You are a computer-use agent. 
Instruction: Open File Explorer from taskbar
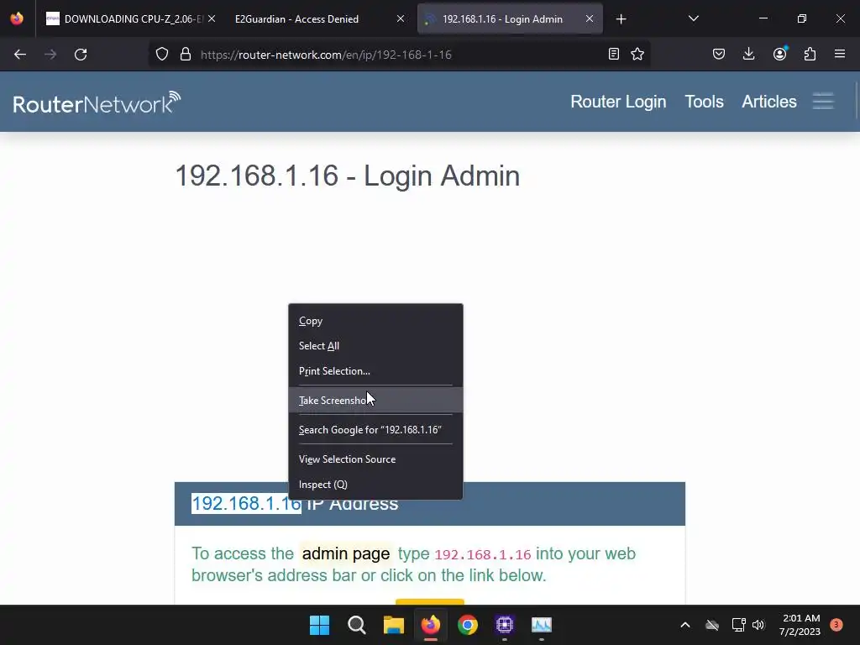[393, 625]
